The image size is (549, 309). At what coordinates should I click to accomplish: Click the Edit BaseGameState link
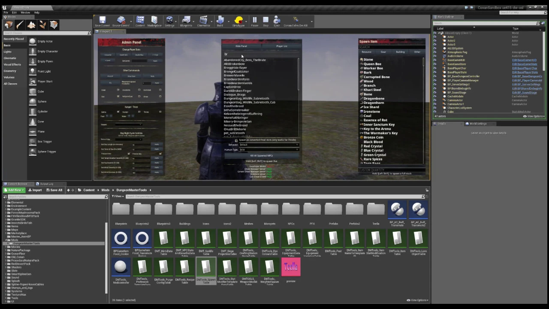point(525,64)
